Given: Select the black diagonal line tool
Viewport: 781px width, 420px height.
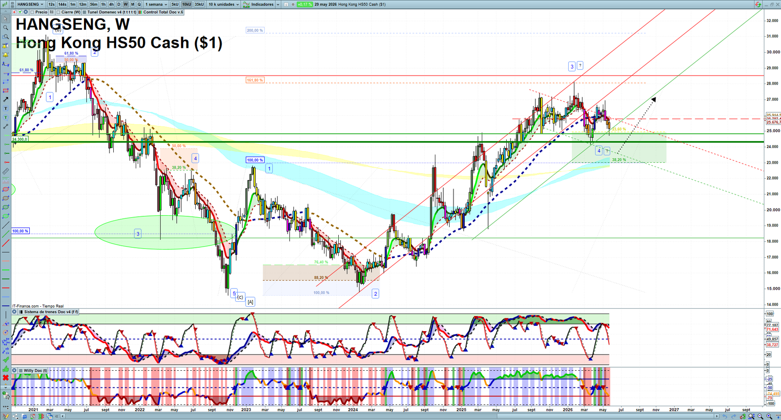Looking at the screenshot, I should 6,225.
